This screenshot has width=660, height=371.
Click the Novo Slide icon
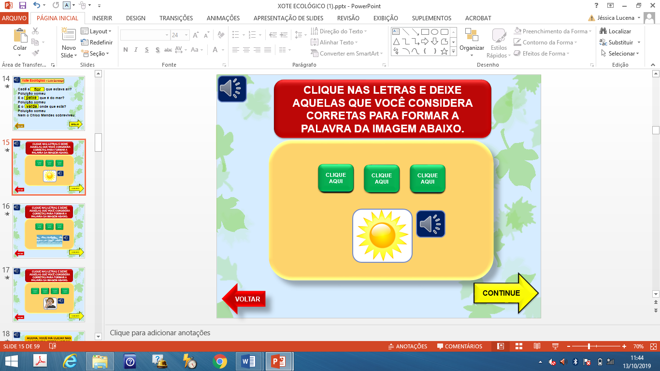coord(69,35)
